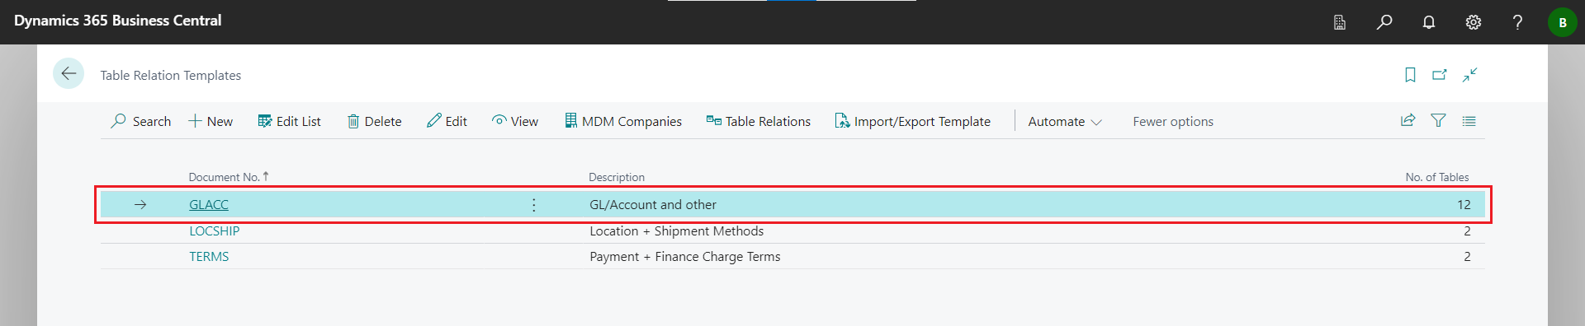Open the LOCSHIP document link
The width and height of the screenshot is (1585, 326).
tap(215, 231)
